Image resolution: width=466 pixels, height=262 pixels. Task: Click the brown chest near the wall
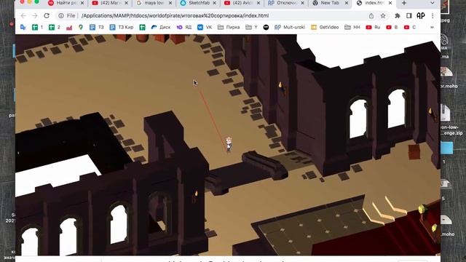414,152
